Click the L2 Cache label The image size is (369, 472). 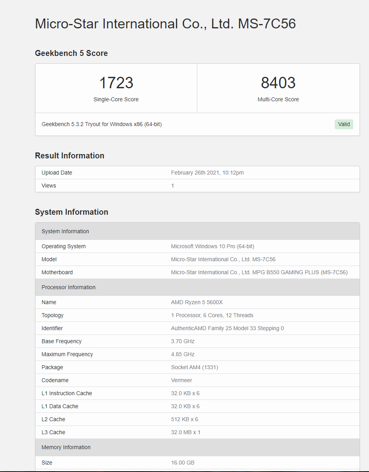tap(53, 419)
